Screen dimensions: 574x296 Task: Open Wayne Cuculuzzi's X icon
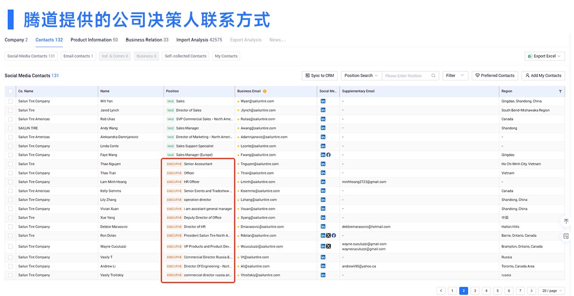[x=328, y=247]
